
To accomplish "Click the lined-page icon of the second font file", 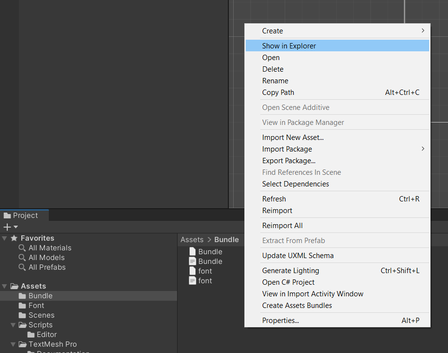I will (x=193, y=281).
